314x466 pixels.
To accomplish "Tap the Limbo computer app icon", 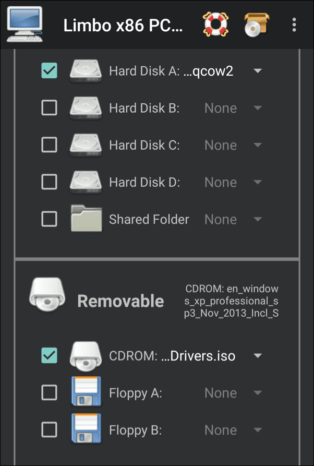I will pos(25,25).
